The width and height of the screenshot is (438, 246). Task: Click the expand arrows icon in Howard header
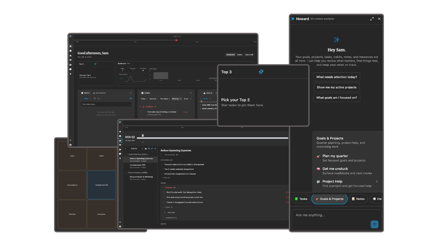click(372, 19)
